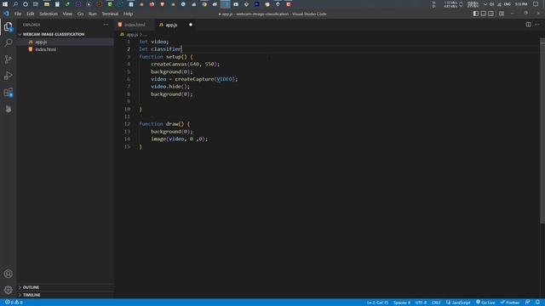545x306 pixels.
Task: Show hidden tray icons chevron
Action: point(485,4)
